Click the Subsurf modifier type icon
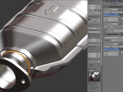This screenshot has width=123, height=92. [x=107, y=9]
